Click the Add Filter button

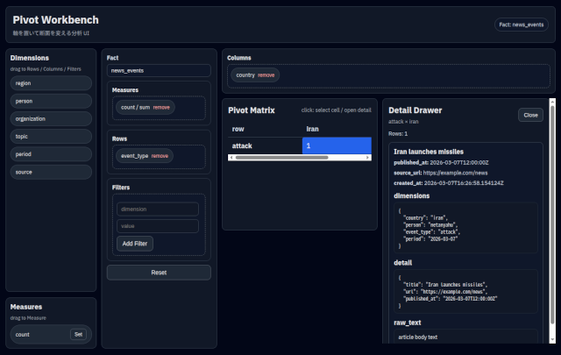[x=135, y=243]
